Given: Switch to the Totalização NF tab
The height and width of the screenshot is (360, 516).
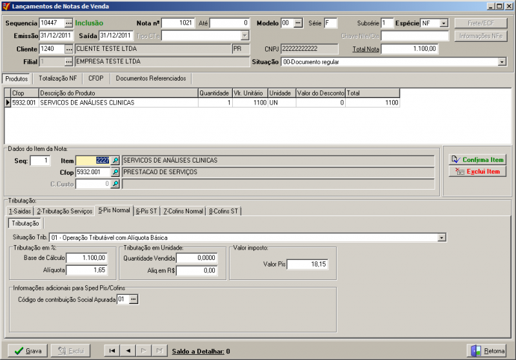Looking at the screenshot, I should coord(57,78).
